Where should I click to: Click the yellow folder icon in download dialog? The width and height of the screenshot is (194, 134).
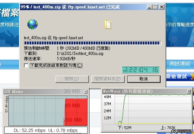point(108,25)
